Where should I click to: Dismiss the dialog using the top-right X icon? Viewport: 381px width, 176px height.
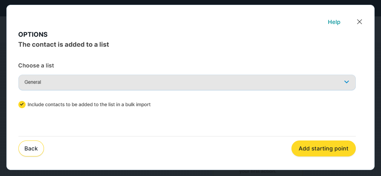359,22
